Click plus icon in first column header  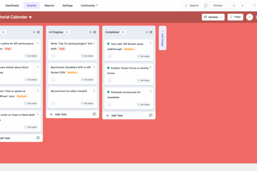[x=34, y=32]
